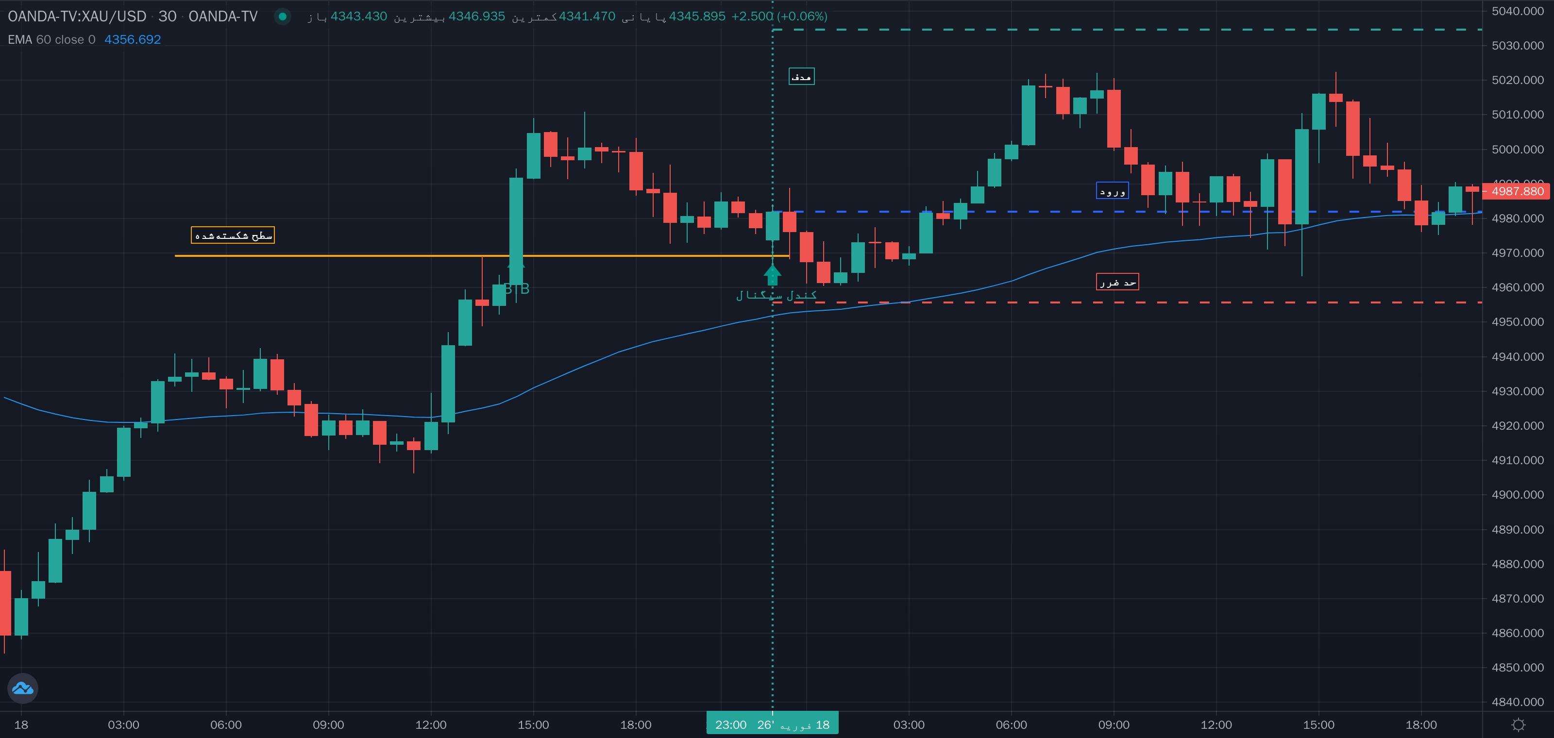Click the high price value 4346.935
Image resolution: width=1554 pixels, height=738 pixels.
coord(476,17)
